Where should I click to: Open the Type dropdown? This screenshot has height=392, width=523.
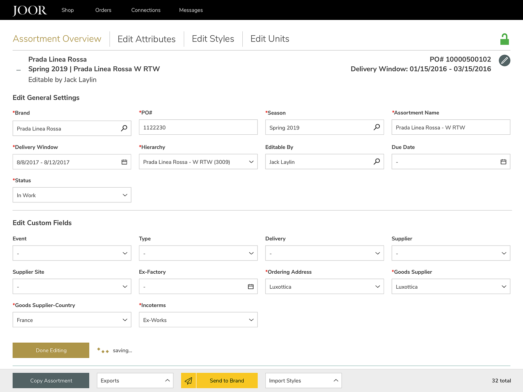click(x=198, y=253)
